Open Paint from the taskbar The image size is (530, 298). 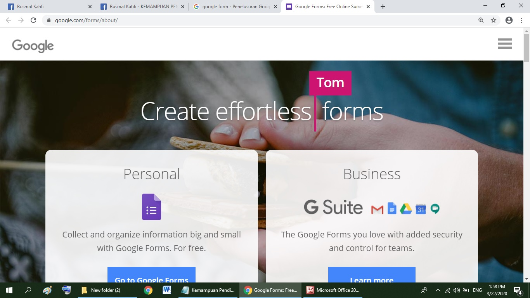47,290
